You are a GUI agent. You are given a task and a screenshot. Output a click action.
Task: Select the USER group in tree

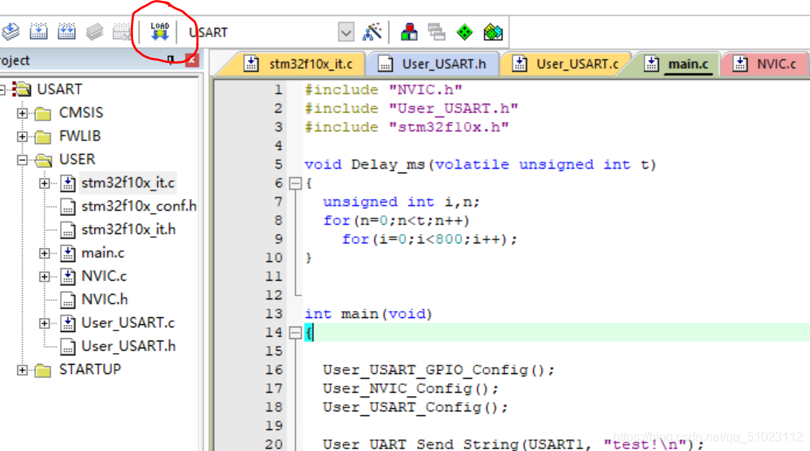point(77,159)
